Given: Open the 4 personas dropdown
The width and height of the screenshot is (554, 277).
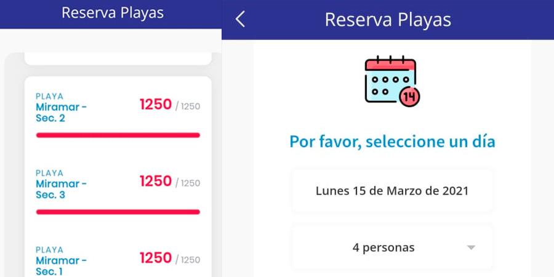Looking at the screenshot, I should click(x=383, y=247).
